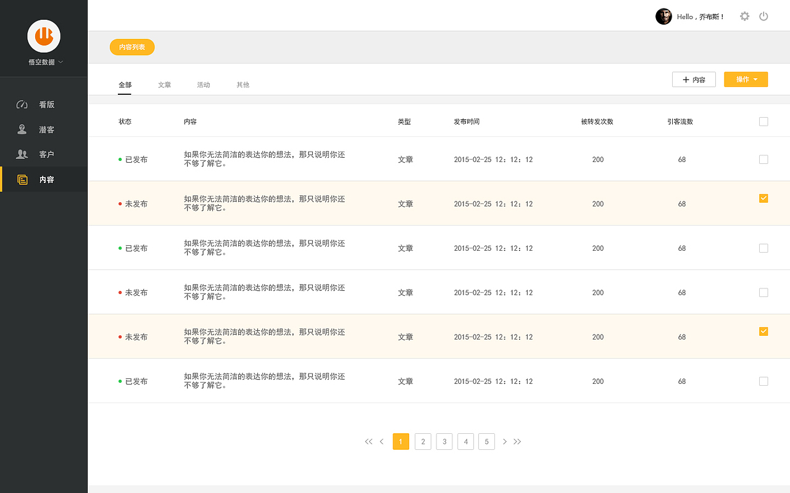Viewport: 790px width, 493px height.
Task: Open the 客户 customers section icon
Action: point(21,154)
